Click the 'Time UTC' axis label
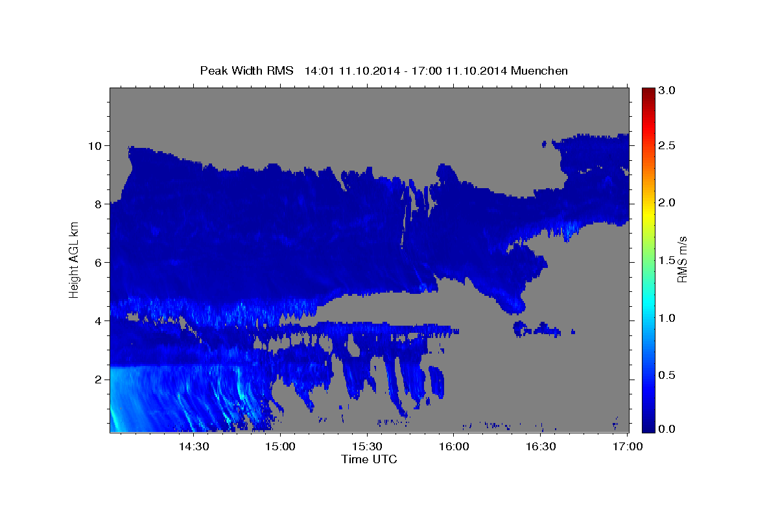778x519 pixels. pyautogui.click(x=369, y=459)
